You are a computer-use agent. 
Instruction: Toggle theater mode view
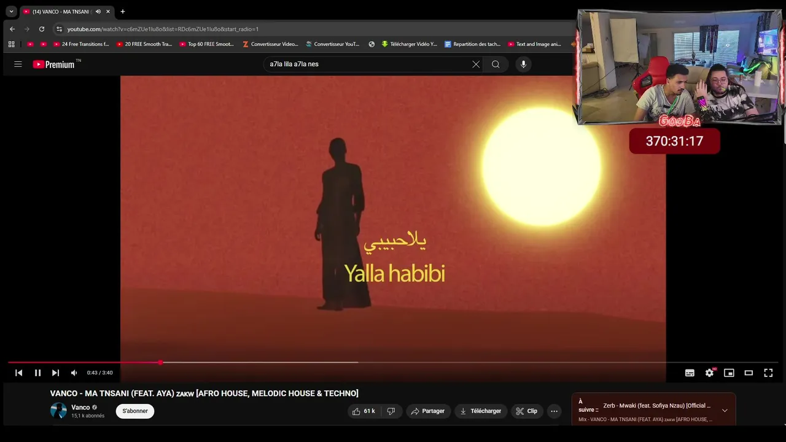[749, 373]
